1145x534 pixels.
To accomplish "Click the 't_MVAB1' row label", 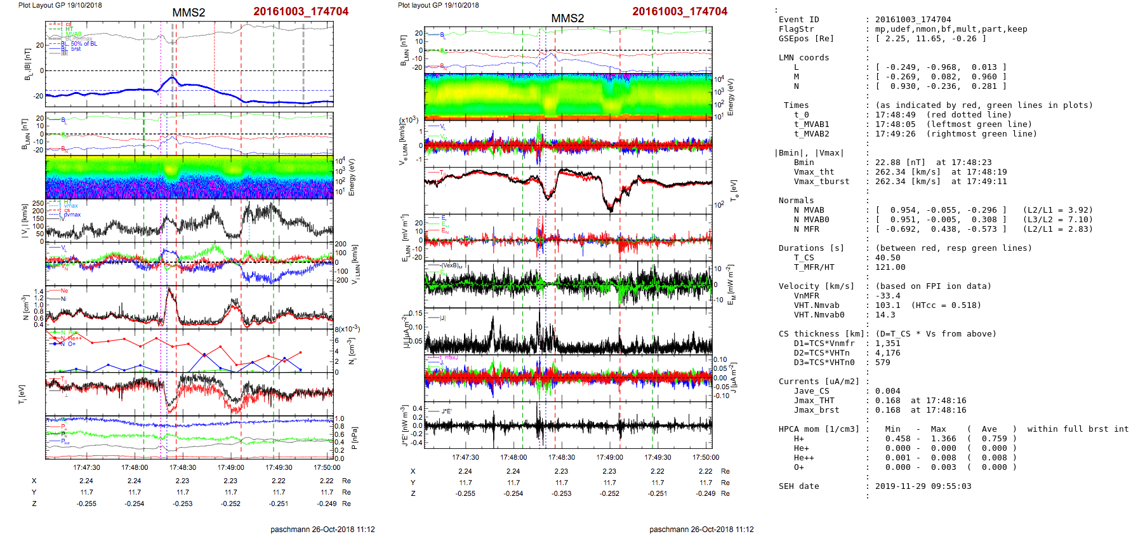I will pyautogui.click(x=811, y=124).
